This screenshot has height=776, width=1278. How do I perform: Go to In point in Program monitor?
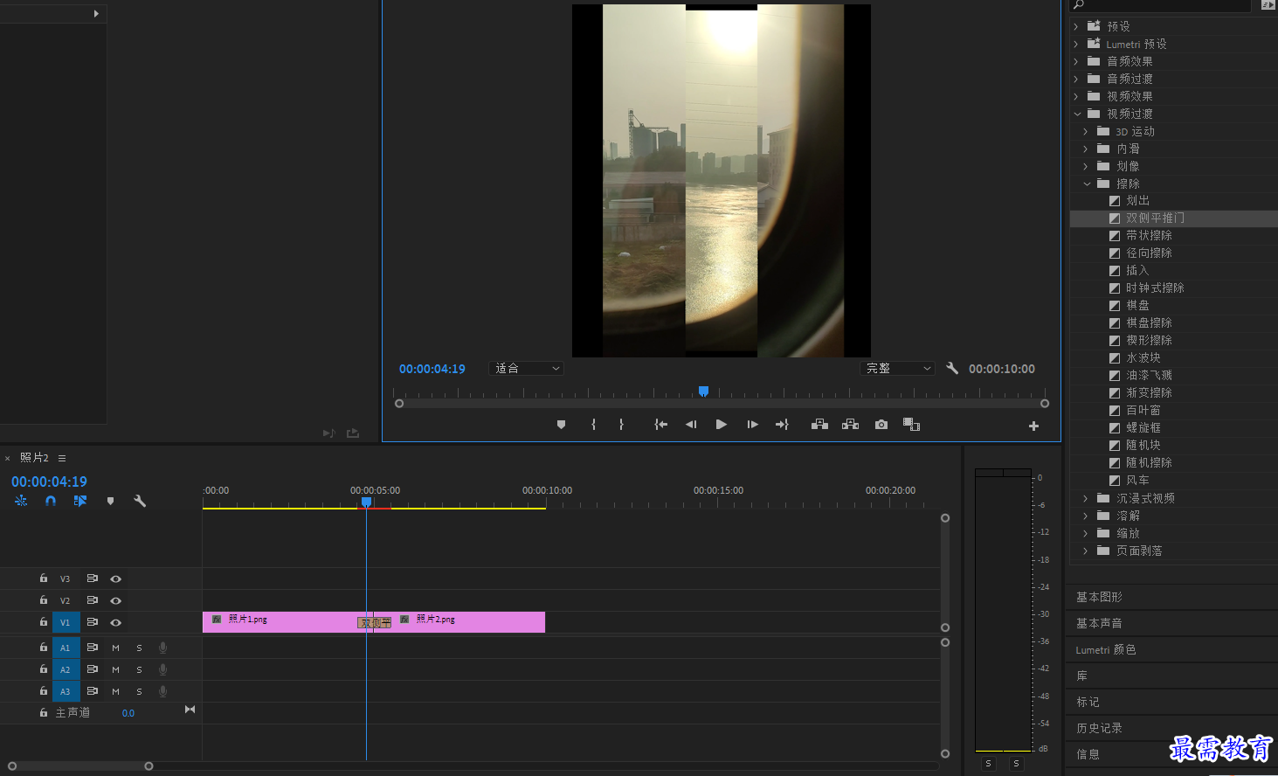tap(661, 425)
